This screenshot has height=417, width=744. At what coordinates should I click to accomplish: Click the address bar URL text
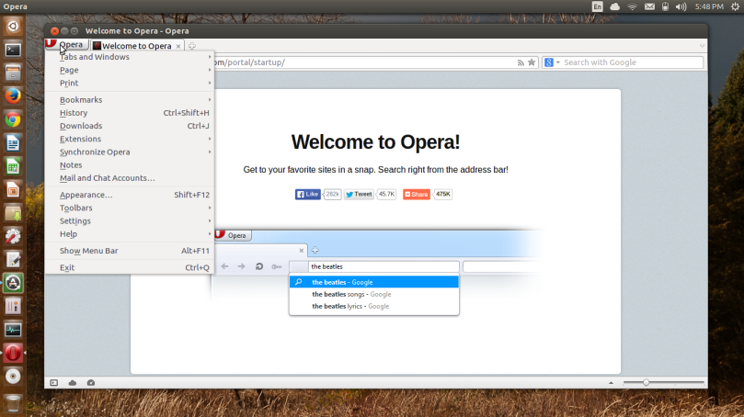pyautogui.click(x=248, y=62)
